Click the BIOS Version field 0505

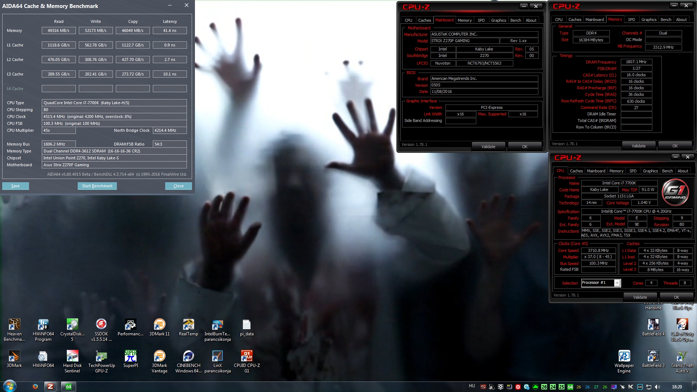(x=484, y=85)
